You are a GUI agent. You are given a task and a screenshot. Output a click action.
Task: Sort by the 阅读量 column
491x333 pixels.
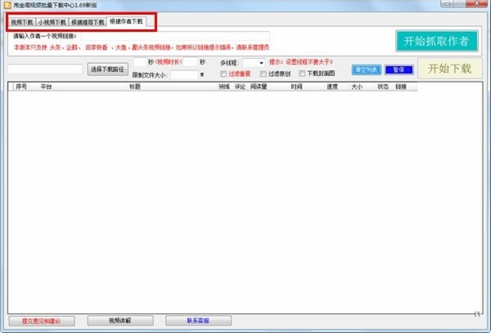point(259,87)
